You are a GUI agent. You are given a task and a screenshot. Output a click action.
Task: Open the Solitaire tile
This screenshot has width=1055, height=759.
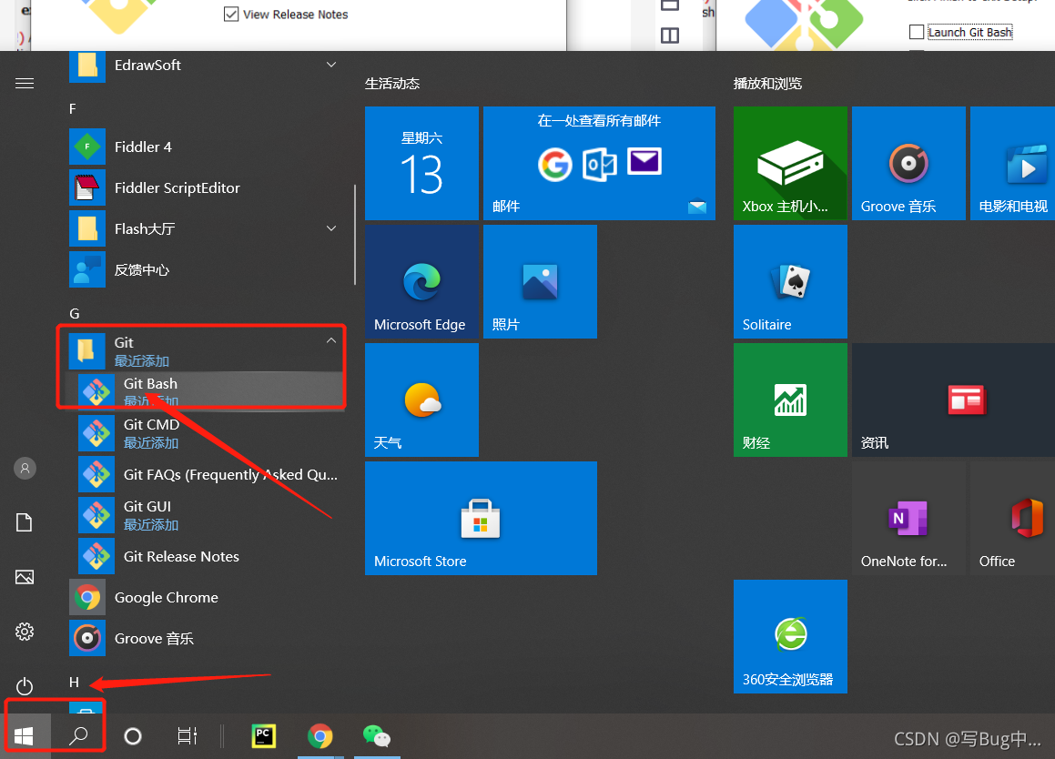(x=790, y=281)
